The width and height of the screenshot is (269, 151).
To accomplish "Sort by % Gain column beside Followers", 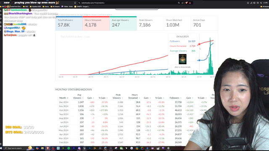I will pyautogui.click(x=202, y=98).
